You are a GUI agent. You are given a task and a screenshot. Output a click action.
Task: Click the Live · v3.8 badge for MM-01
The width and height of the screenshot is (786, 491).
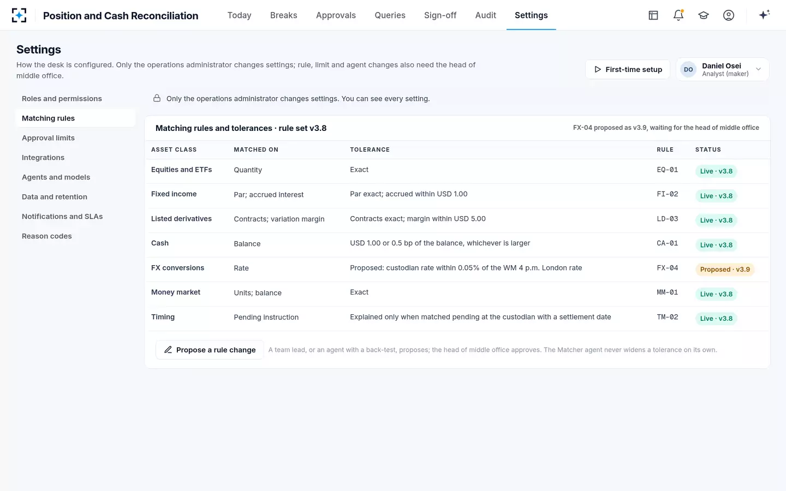click(716, 294)
